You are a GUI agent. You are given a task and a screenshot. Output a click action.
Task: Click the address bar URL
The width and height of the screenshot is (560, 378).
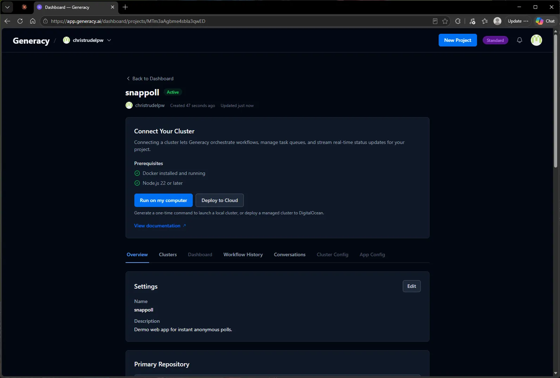[128, 21]
